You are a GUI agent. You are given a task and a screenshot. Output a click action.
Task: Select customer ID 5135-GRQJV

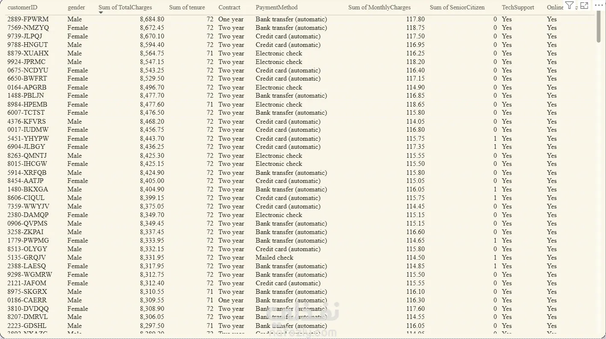(x=26, y=258)
